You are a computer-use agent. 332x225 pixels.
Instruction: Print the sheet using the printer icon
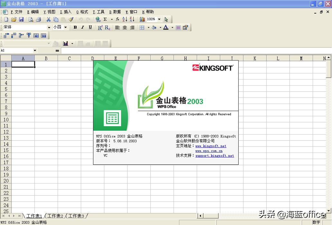pyautogui.click(x=39, y=19)
